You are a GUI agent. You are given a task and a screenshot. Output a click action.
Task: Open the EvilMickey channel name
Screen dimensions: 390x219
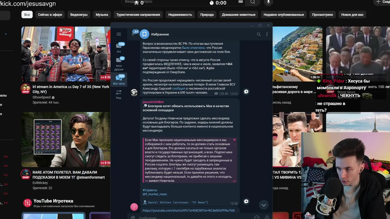pos(40,183)
